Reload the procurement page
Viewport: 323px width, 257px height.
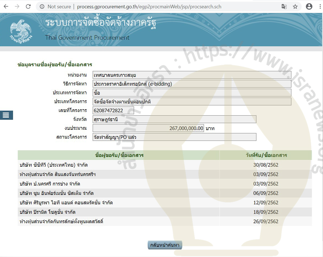pyautogui.click(x=28, y=6)
